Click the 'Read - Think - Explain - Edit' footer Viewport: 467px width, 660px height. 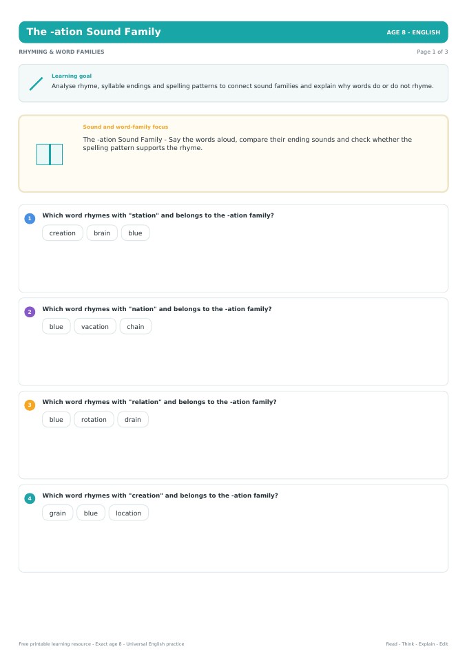point(417,643)
